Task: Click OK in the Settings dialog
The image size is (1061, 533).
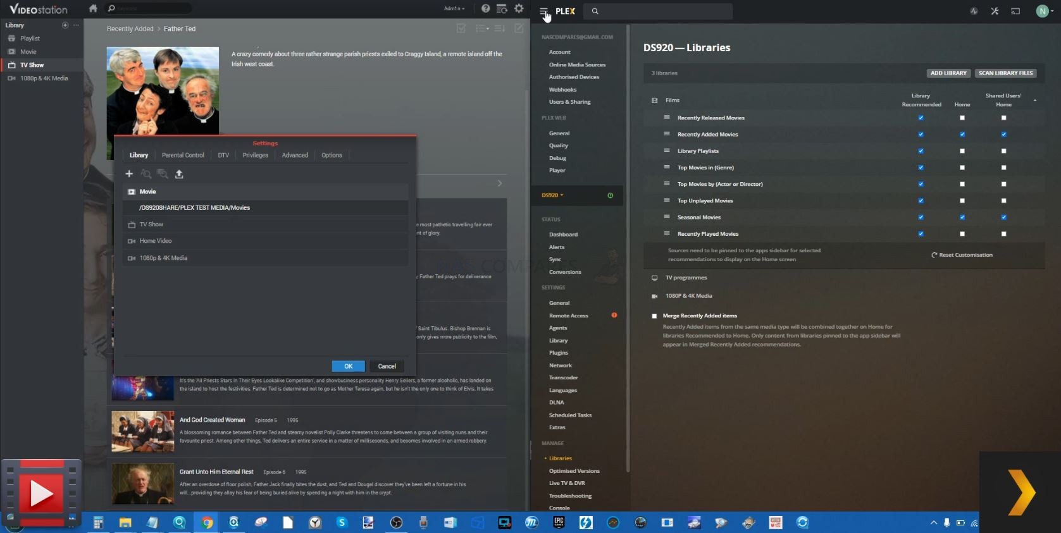Action: click(x=348, y=366)
